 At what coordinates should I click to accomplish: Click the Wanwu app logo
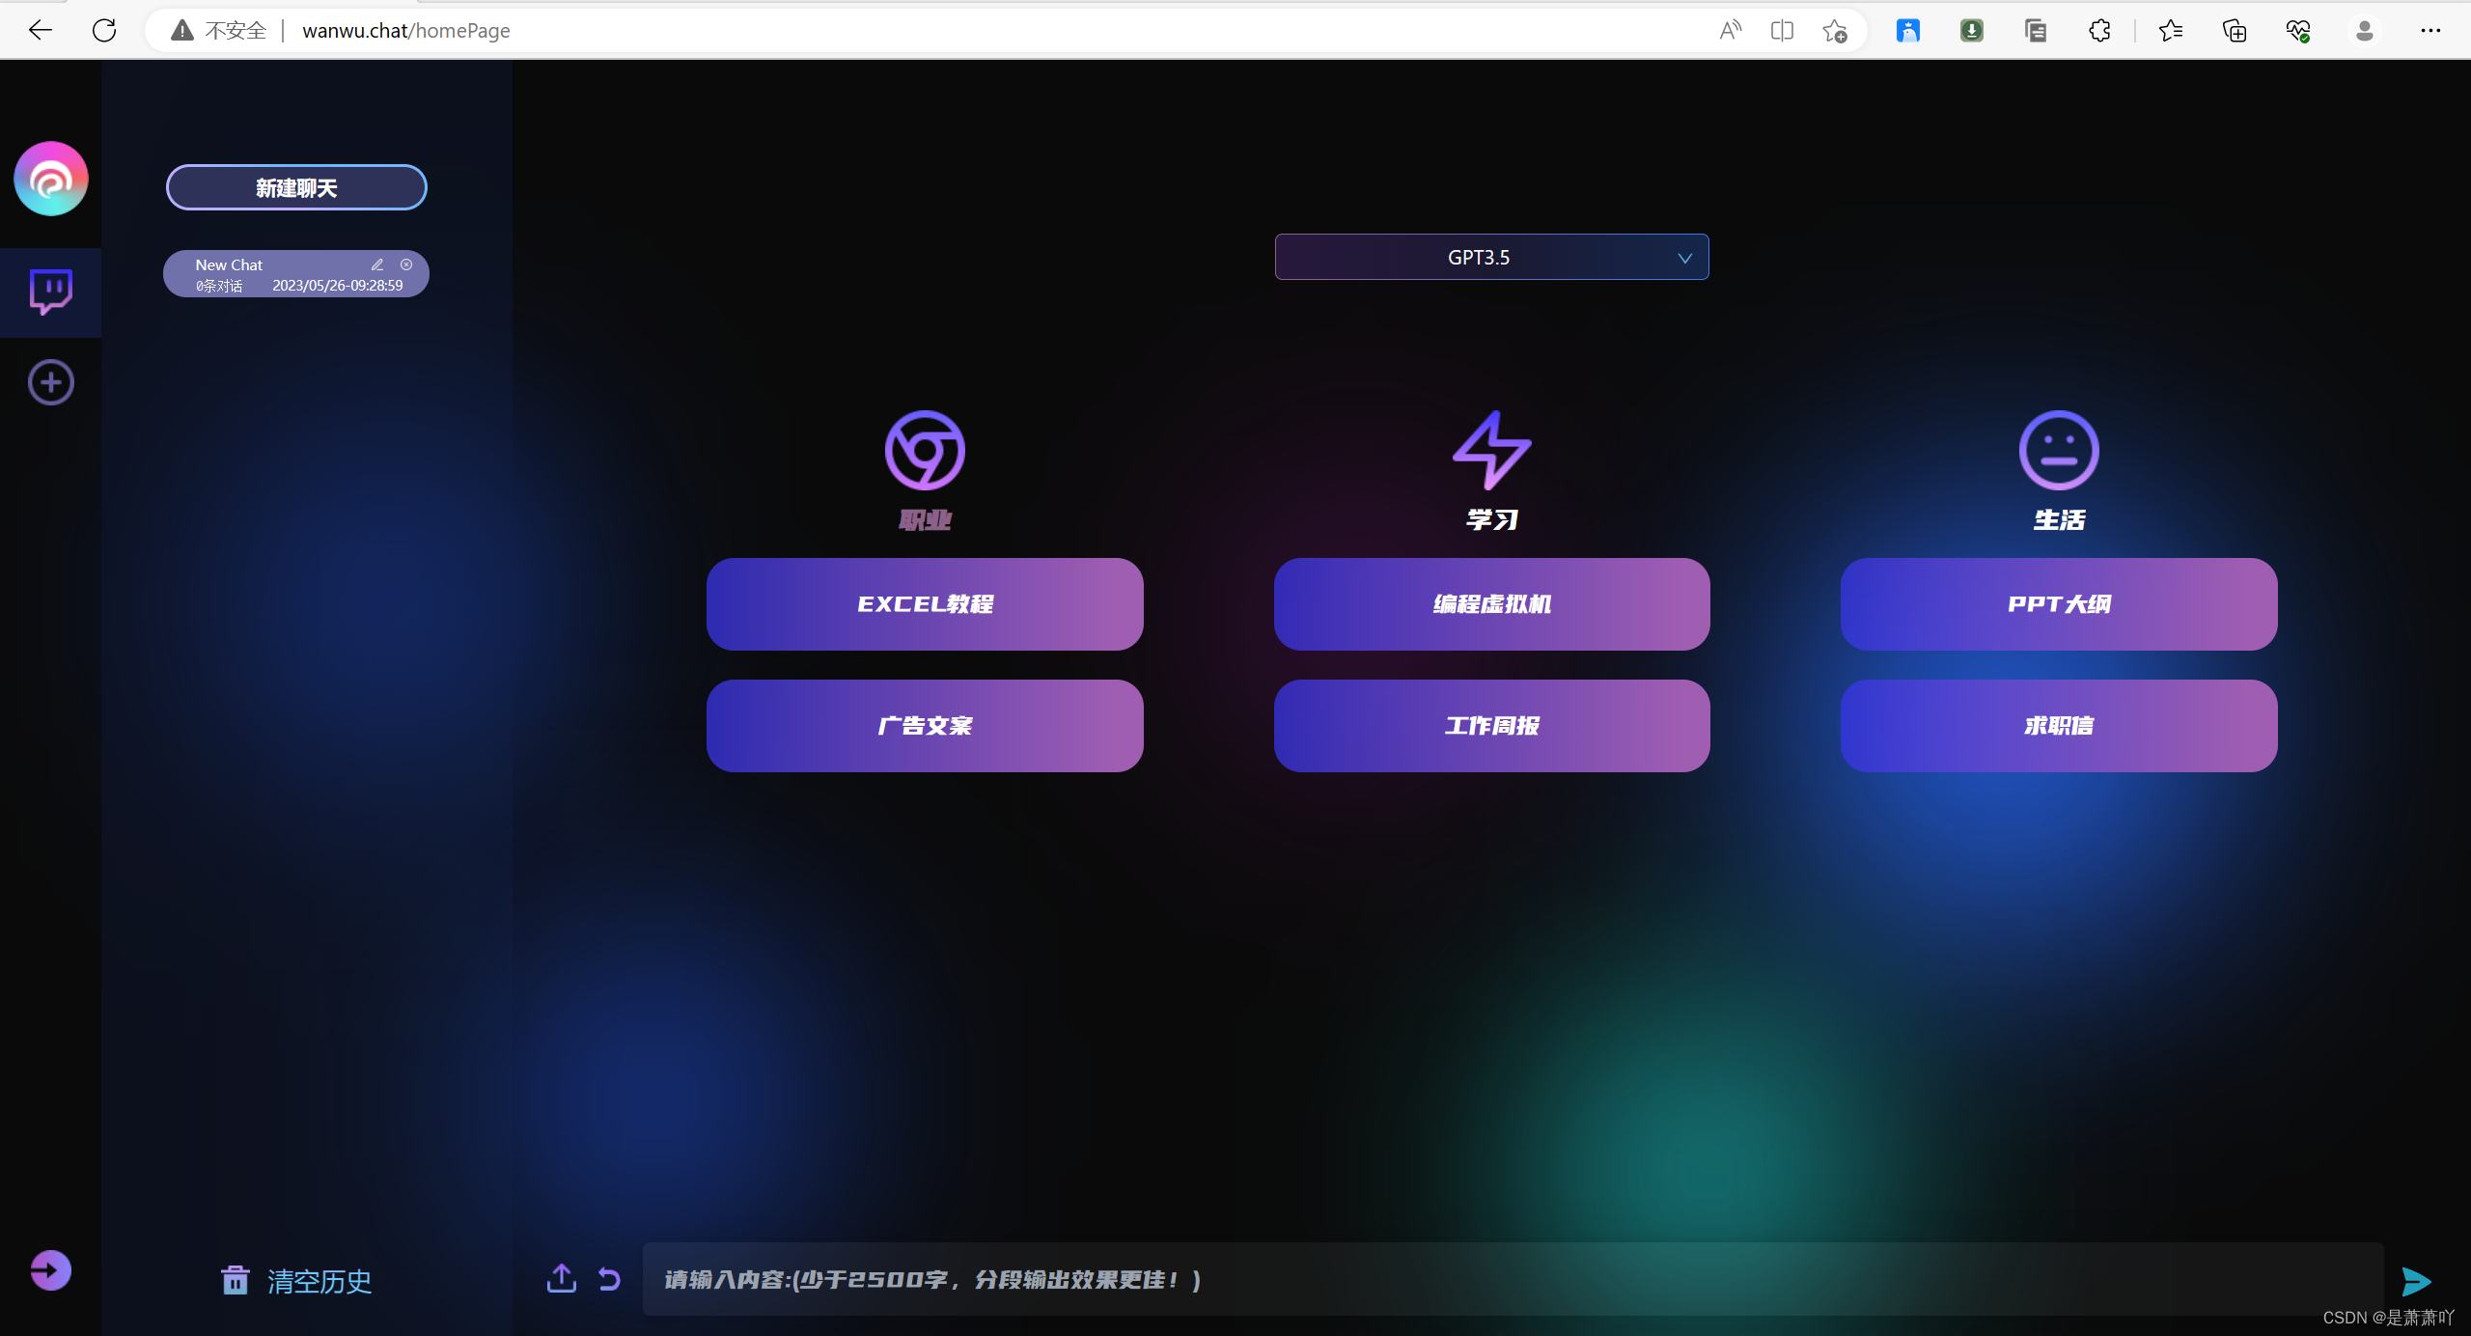pos(51,179)
